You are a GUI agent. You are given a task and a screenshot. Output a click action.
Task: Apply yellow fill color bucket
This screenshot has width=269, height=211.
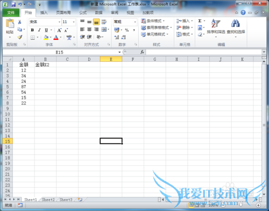46,38
